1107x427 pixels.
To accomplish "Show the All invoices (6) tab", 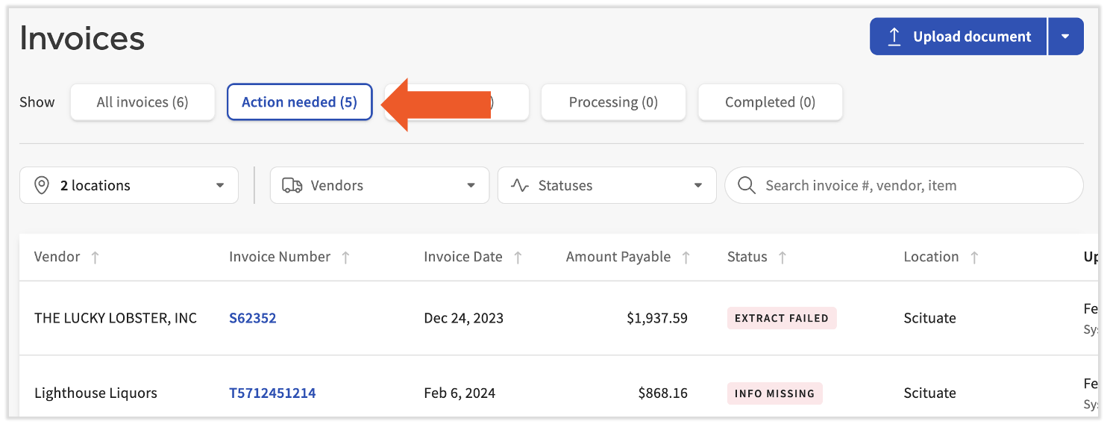I will [x=142, y=102].
